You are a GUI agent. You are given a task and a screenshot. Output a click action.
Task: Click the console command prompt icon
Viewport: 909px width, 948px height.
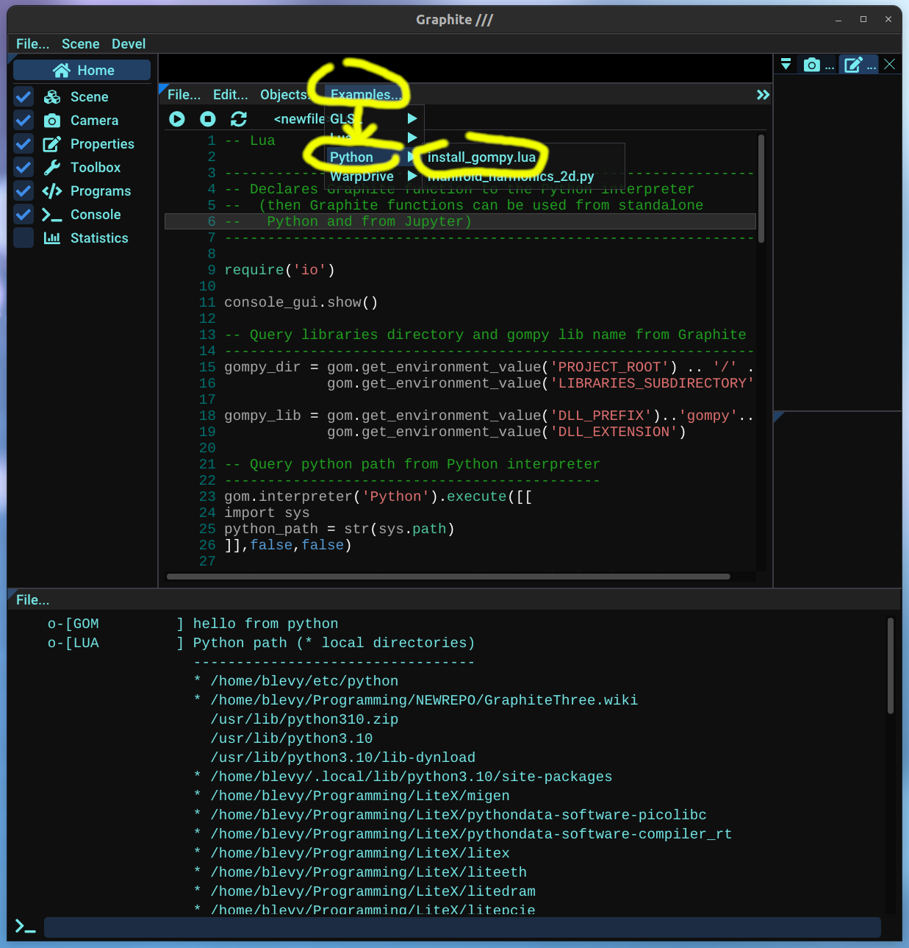(x=26, y=927)
